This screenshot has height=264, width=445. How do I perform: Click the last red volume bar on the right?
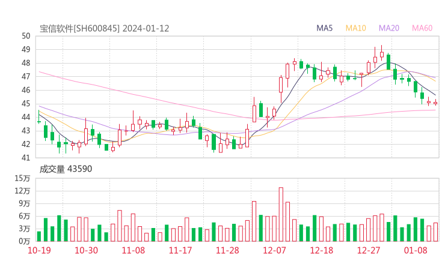coord(435,232)
